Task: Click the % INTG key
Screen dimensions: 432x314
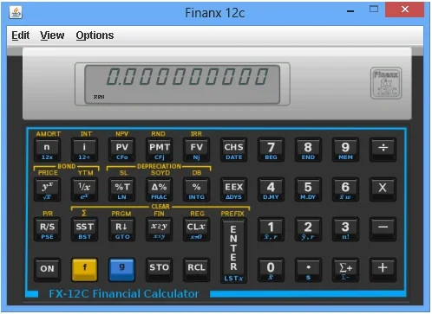Action: [x=196, y=189]
